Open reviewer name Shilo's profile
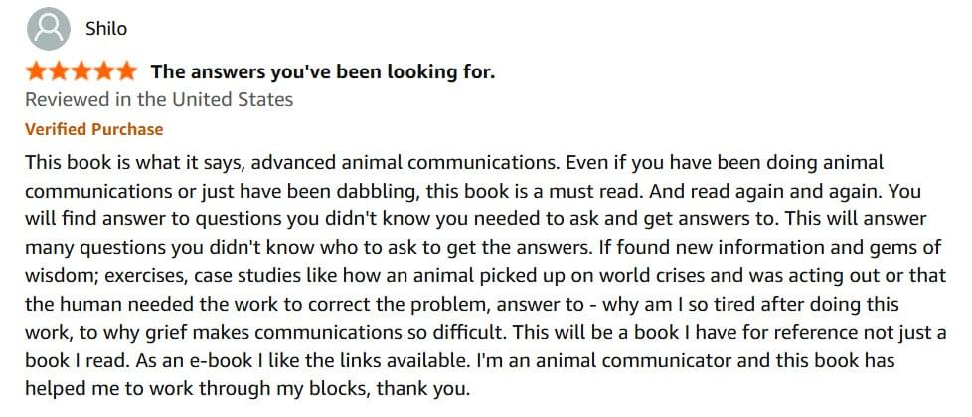 pyautogui.click(x=106, y=29)
